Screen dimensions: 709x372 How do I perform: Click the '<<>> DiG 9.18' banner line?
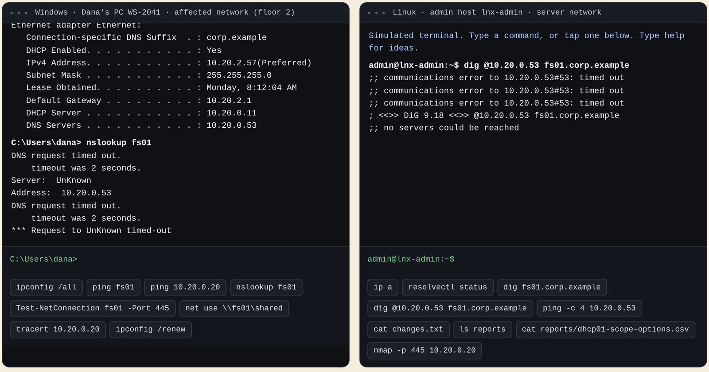point(494,115)
